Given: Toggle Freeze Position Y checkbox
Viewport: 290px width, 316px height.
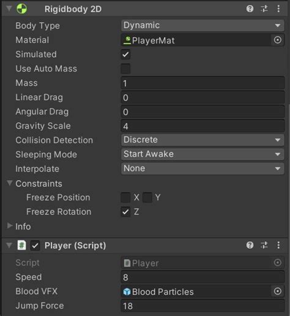Looking at the screenshot, I should tap(147, 197).
